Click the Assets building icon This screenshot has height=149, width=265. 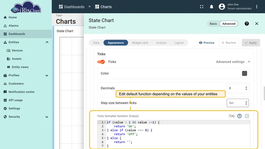point(9,59)
